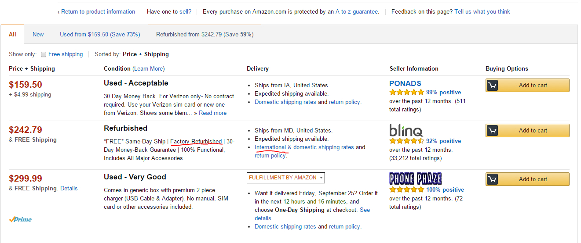Expand the Read more description link
Viewport: 581px width, 243px height.
212,113
